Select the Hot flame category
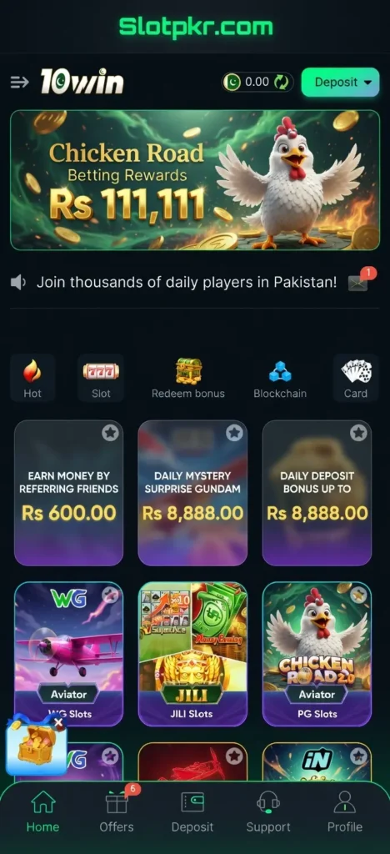This screenshot has height=854, width=390. click(32, 378)
